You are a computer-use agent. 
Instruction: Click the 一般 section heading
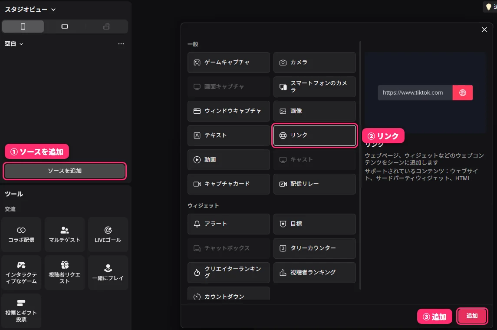pos(193,44)
